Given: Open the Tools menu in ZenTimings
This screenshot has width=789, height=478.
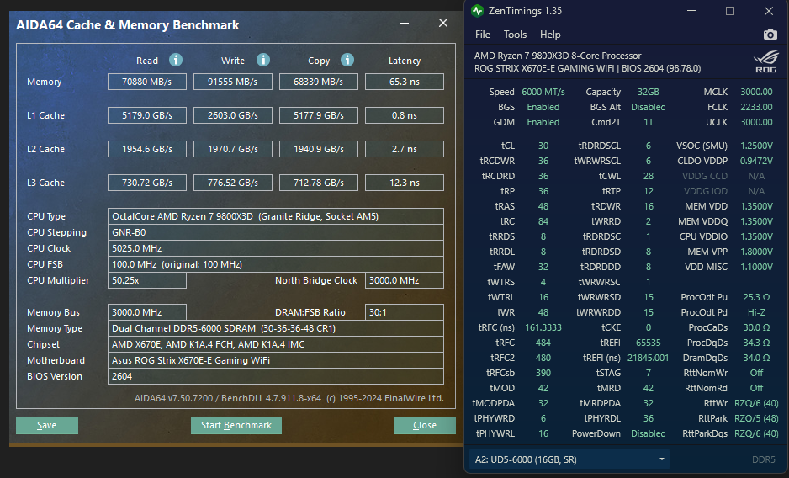Looking at the screenshot, I should pos(515,35).
